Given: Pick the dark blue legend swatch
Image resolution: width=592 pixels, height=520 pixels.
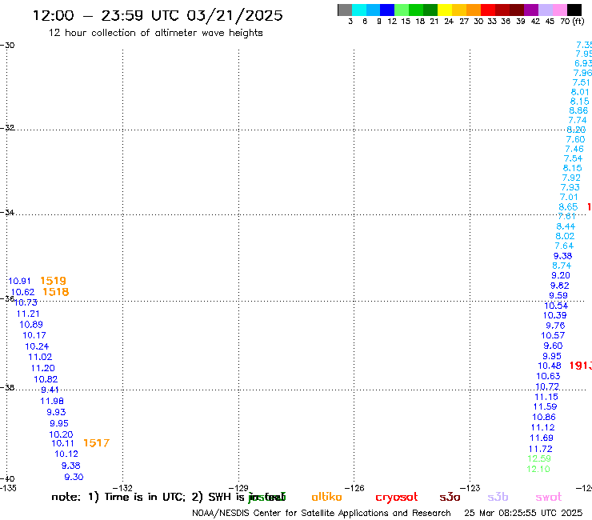Looking at the screenshot, I should (x=387, y=10).
